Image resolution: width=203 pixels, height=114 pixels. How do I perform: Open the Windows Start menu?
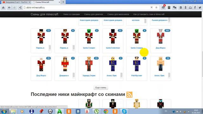click(x=4, y=111)
